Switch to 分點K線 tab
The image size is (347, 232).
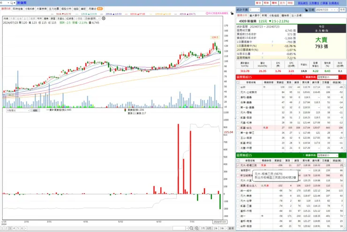coord(30,9)
